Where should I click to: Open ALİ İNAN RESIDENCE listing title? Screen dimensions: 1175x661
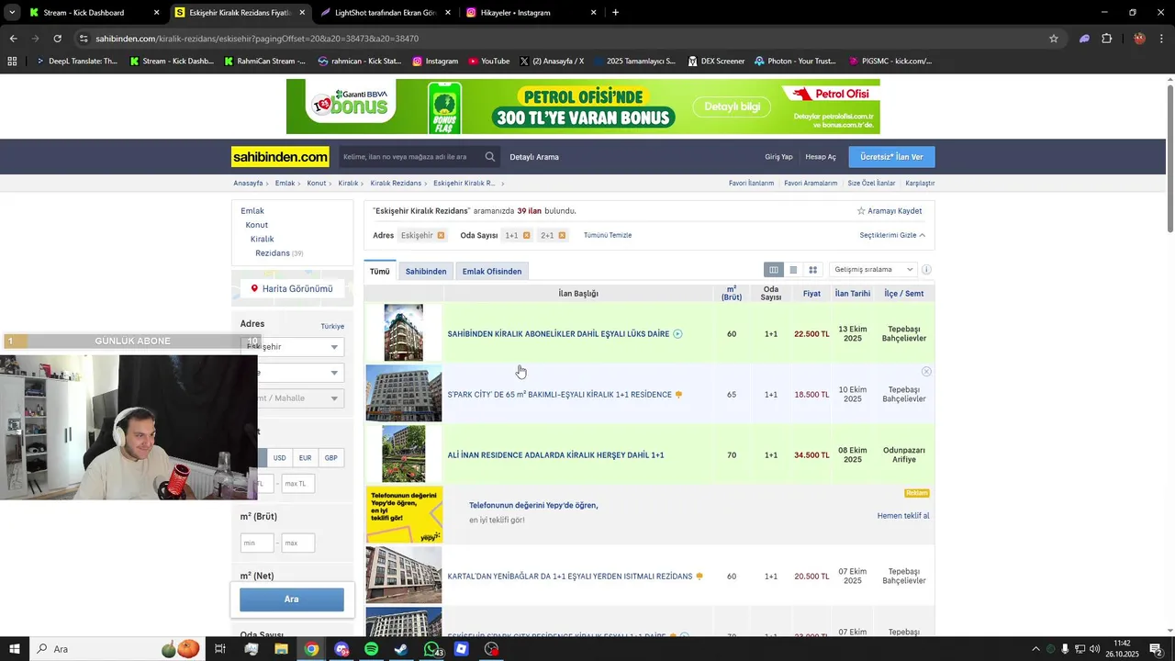click(555, 455)
